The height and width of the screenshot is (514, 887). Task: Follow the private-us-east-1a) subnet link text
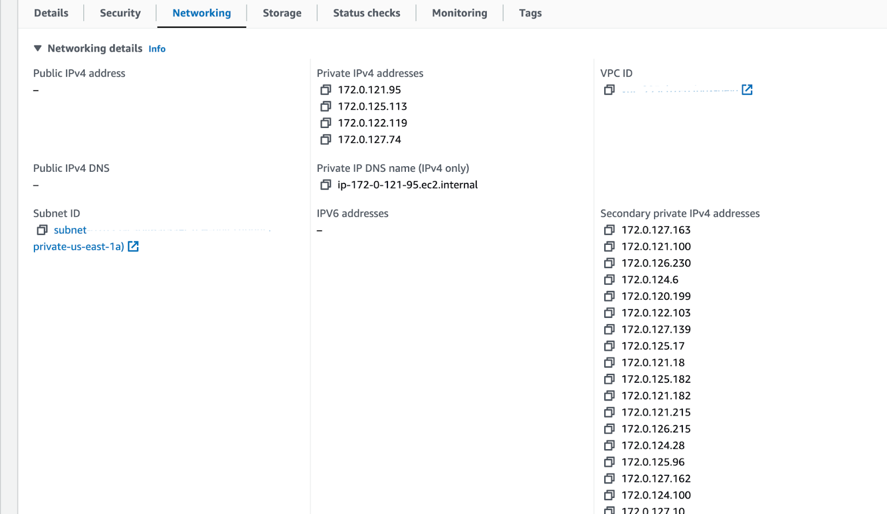pyautogui.click(x=79, y=246)
